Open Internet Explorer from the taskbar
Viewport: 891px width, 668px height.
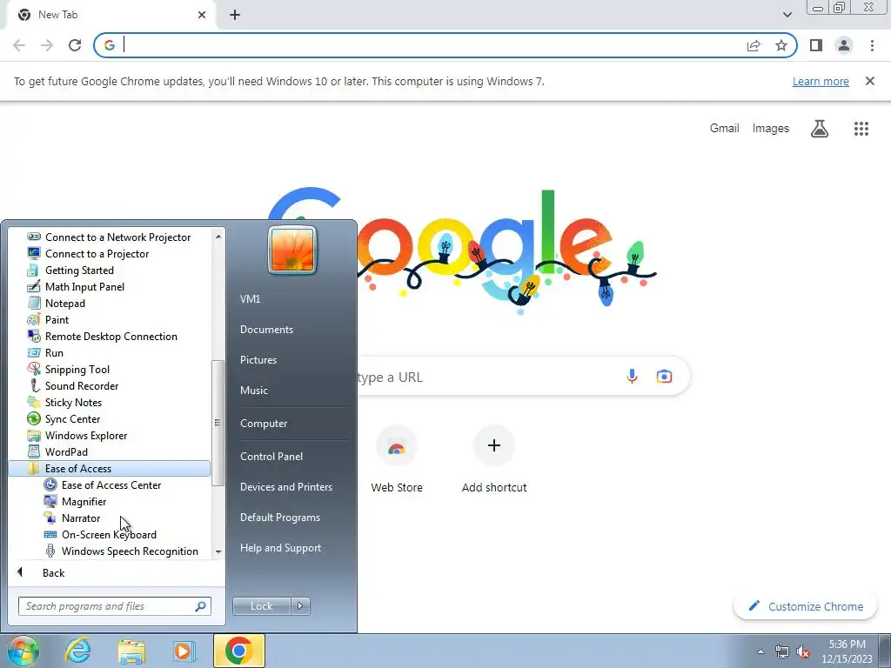77,651
